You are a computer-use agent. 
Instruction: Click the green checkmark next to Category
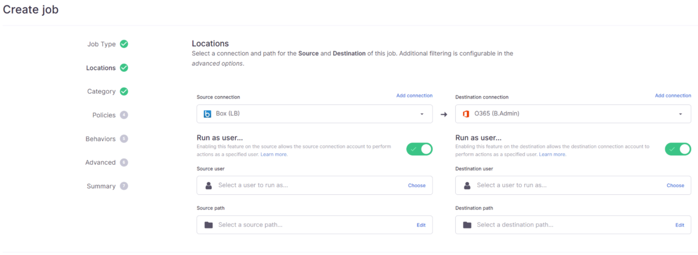tap(124, 91)
